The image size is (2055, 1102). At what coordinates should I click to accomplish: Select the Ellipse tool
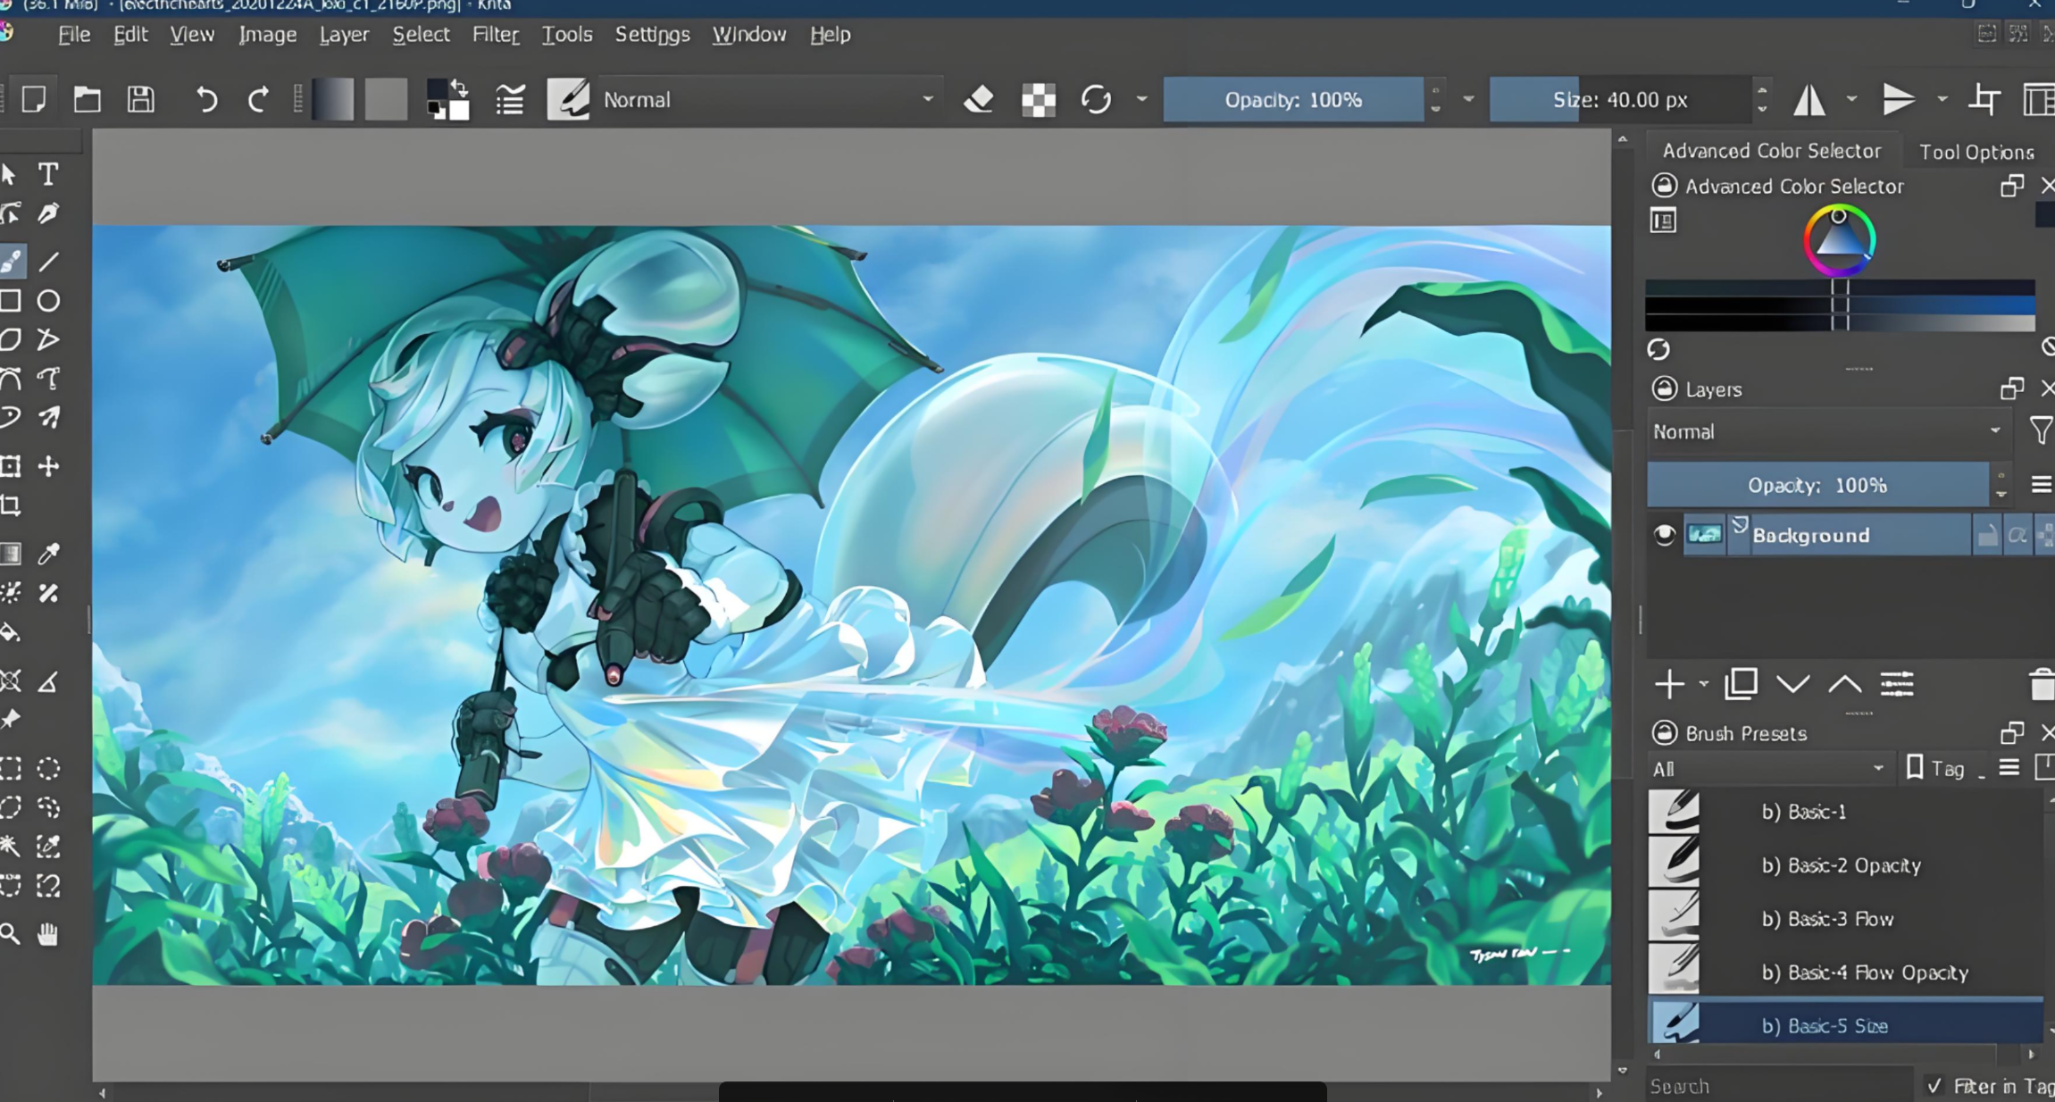(x=48, y=301)
